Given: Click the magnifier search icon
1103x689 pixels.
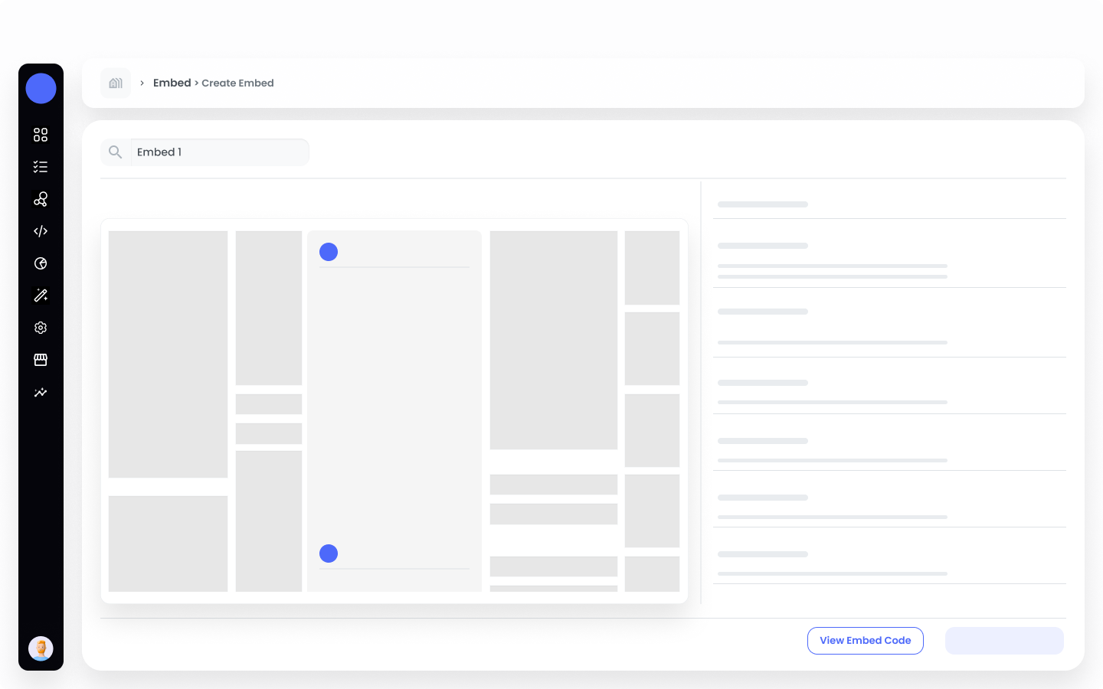Looking at the screenshot, I should [115, 152].
